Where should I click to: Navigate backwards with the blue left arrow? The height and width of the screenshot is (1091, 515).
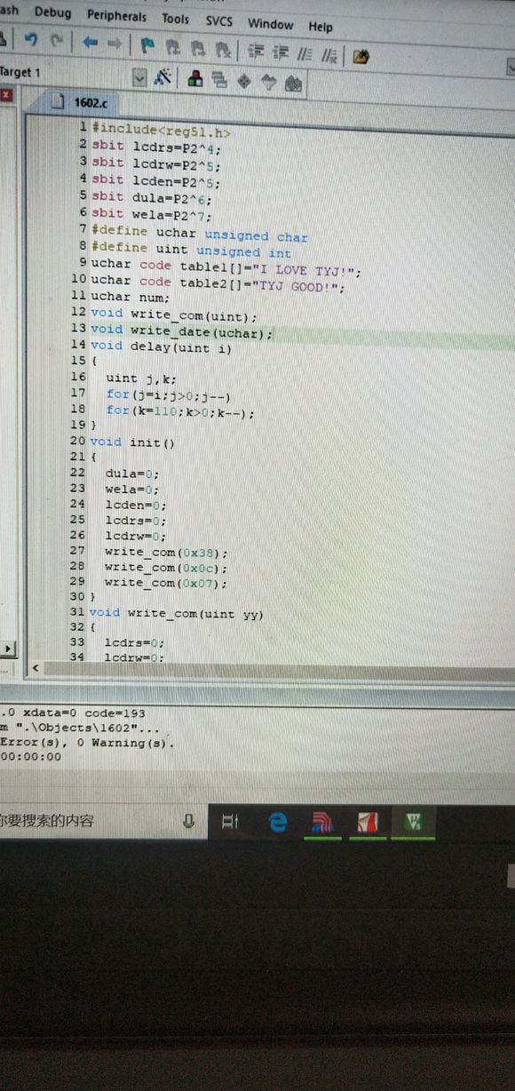pos(90,43)
